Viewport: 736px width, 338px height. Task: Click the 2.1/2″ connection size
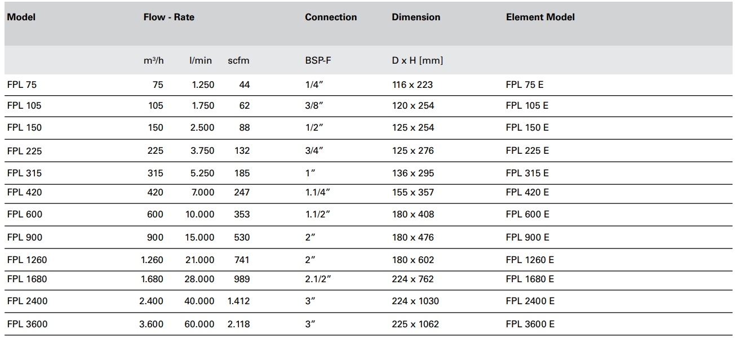coord(317,279)
